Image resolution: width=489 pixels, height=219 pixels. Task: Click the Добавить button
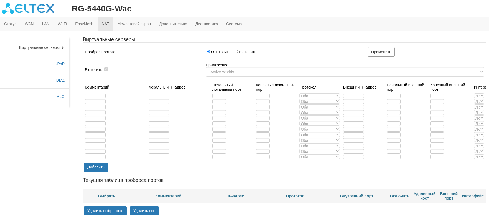[96, 167]
